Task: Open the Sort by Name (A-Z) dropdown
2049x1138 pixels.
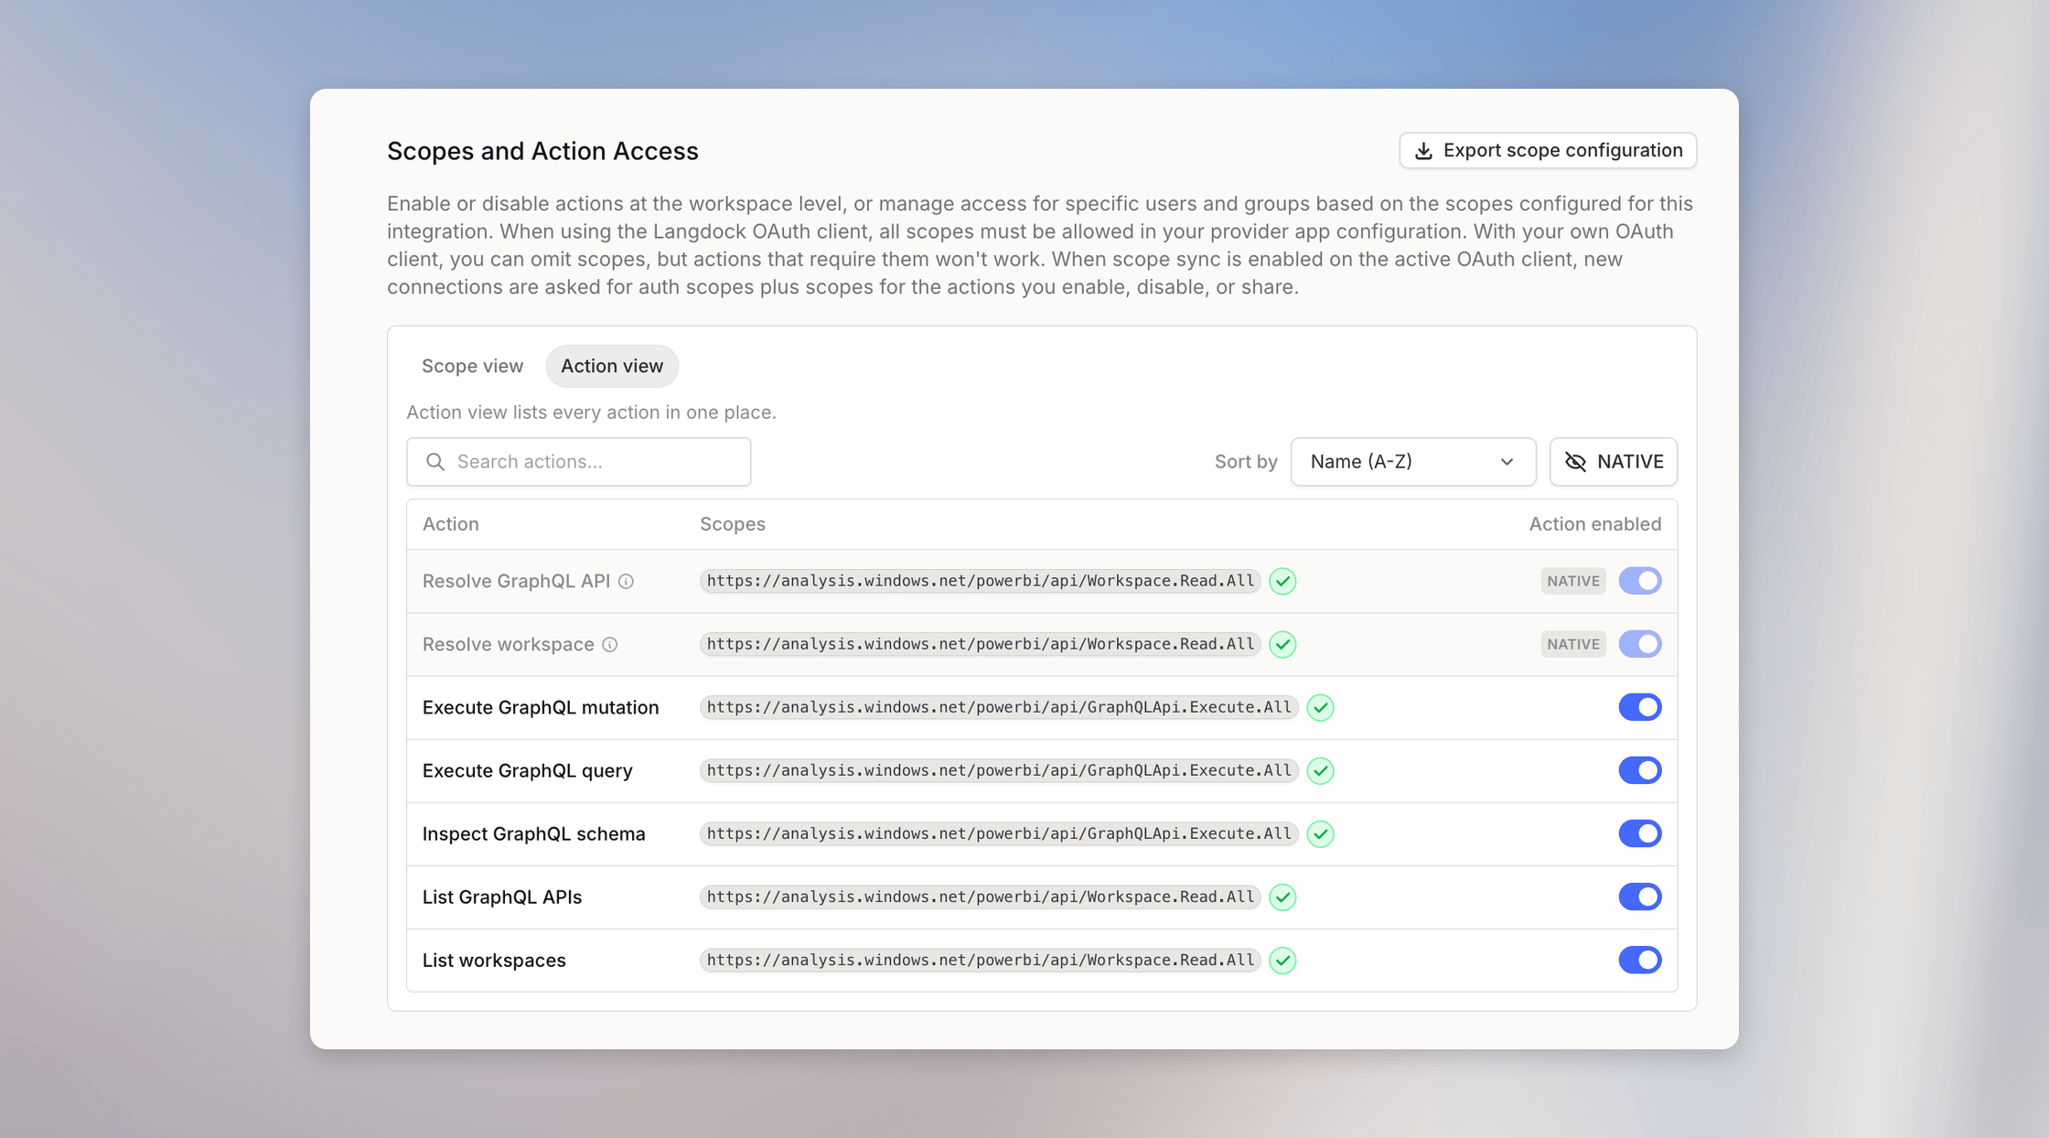Action: 1412,462
